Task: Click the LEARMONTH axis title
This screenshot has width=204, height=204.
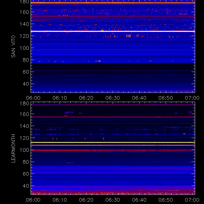Action: coord(13,148)
